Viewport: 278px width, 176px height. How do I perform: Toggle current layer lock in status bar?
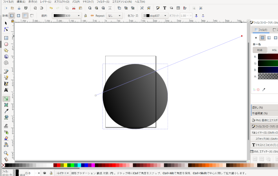51,173
